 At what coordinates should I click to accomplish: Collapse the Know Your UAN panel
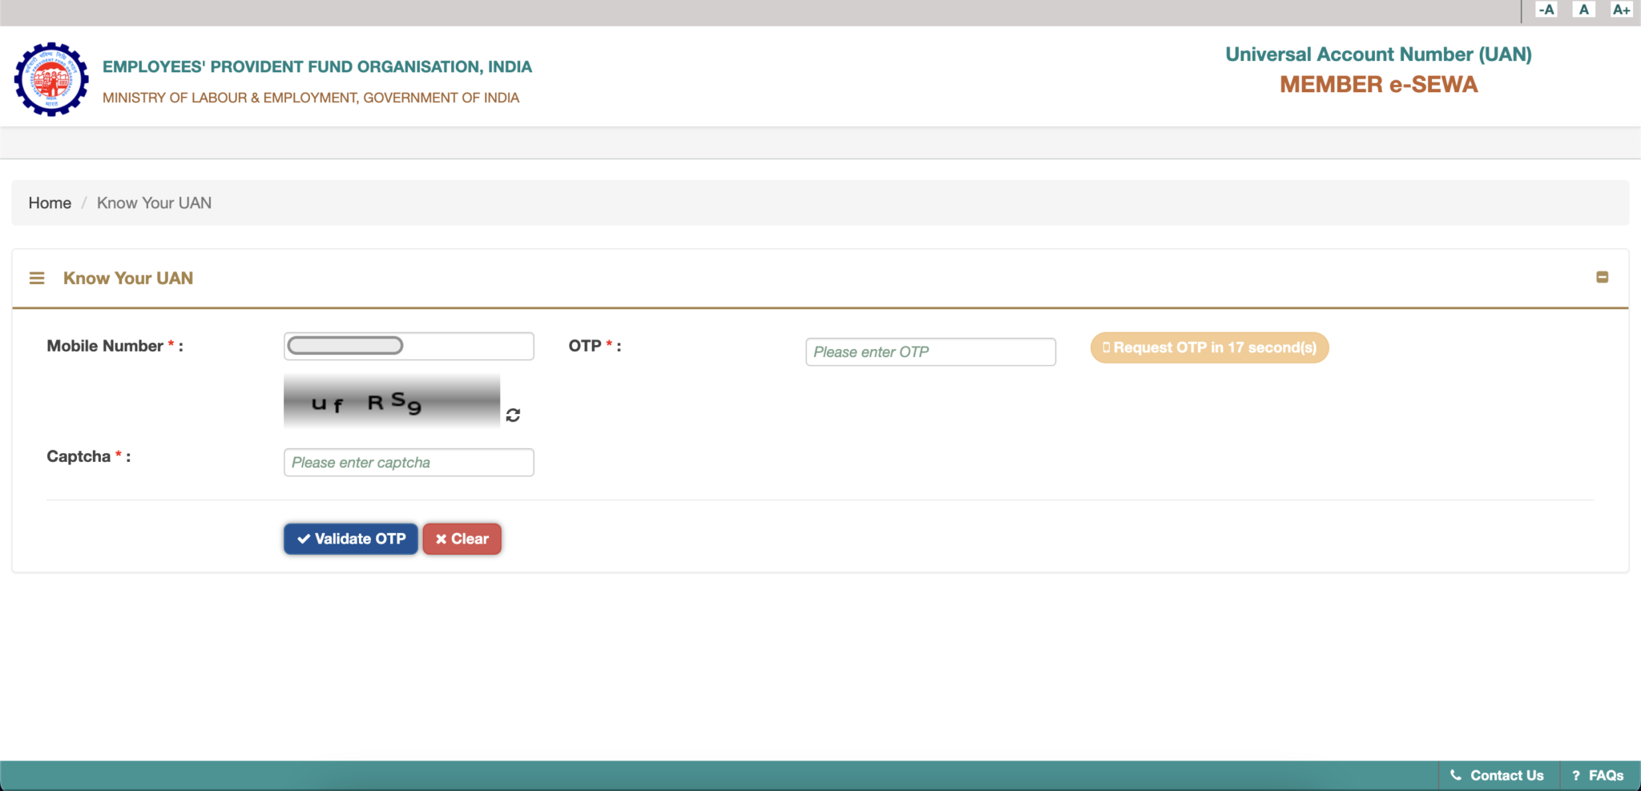pos(1603,276)
